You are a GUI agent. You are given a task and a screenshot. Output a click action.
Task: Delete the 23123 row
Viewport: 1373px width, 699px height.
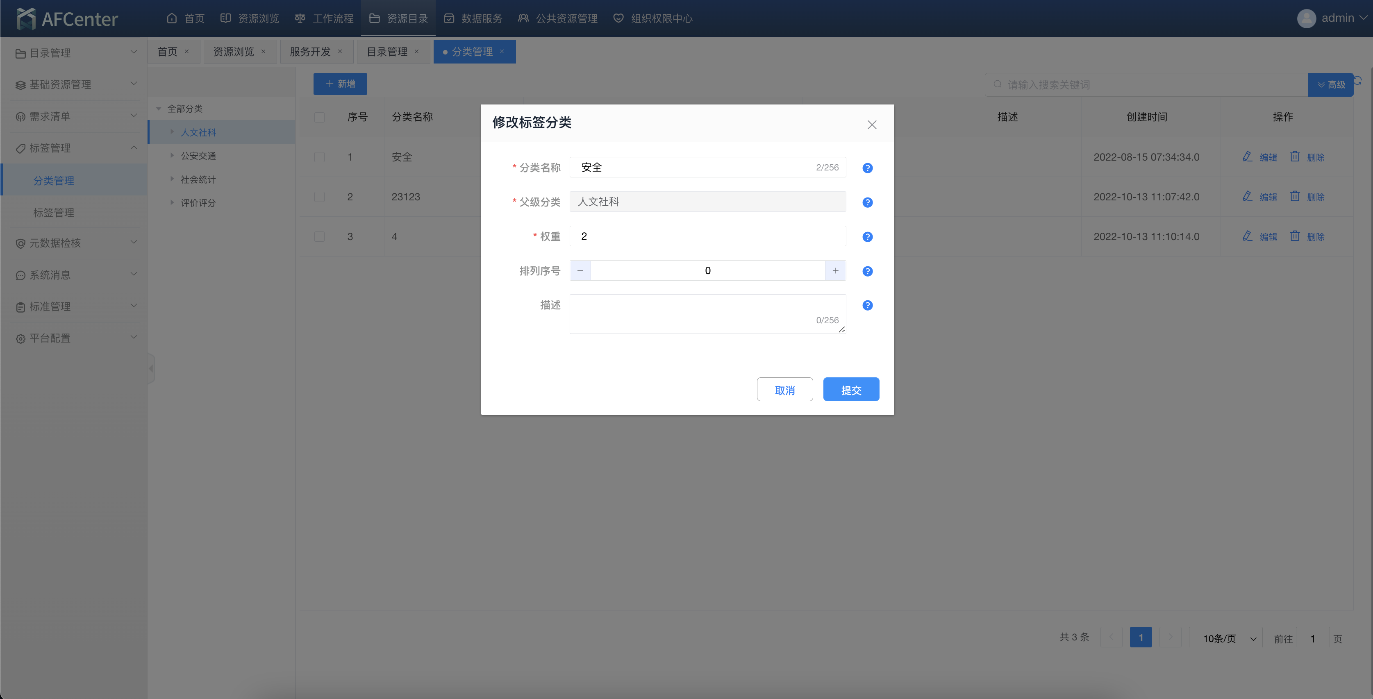click(x=1307, y=197)
